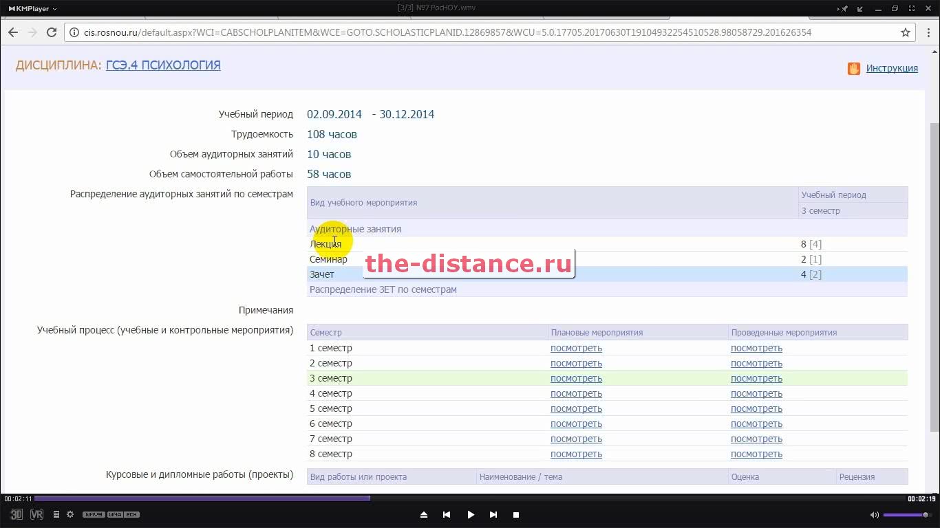The image size is (940, 528).
Task: Toggle 3D mode in player
Action: click(17, 514)
